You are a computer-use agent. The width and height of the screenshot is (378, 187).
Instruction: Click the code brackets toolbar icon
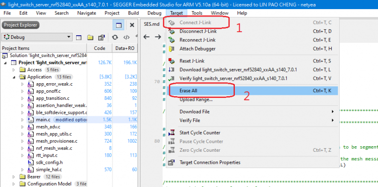(x=127, y=37)
